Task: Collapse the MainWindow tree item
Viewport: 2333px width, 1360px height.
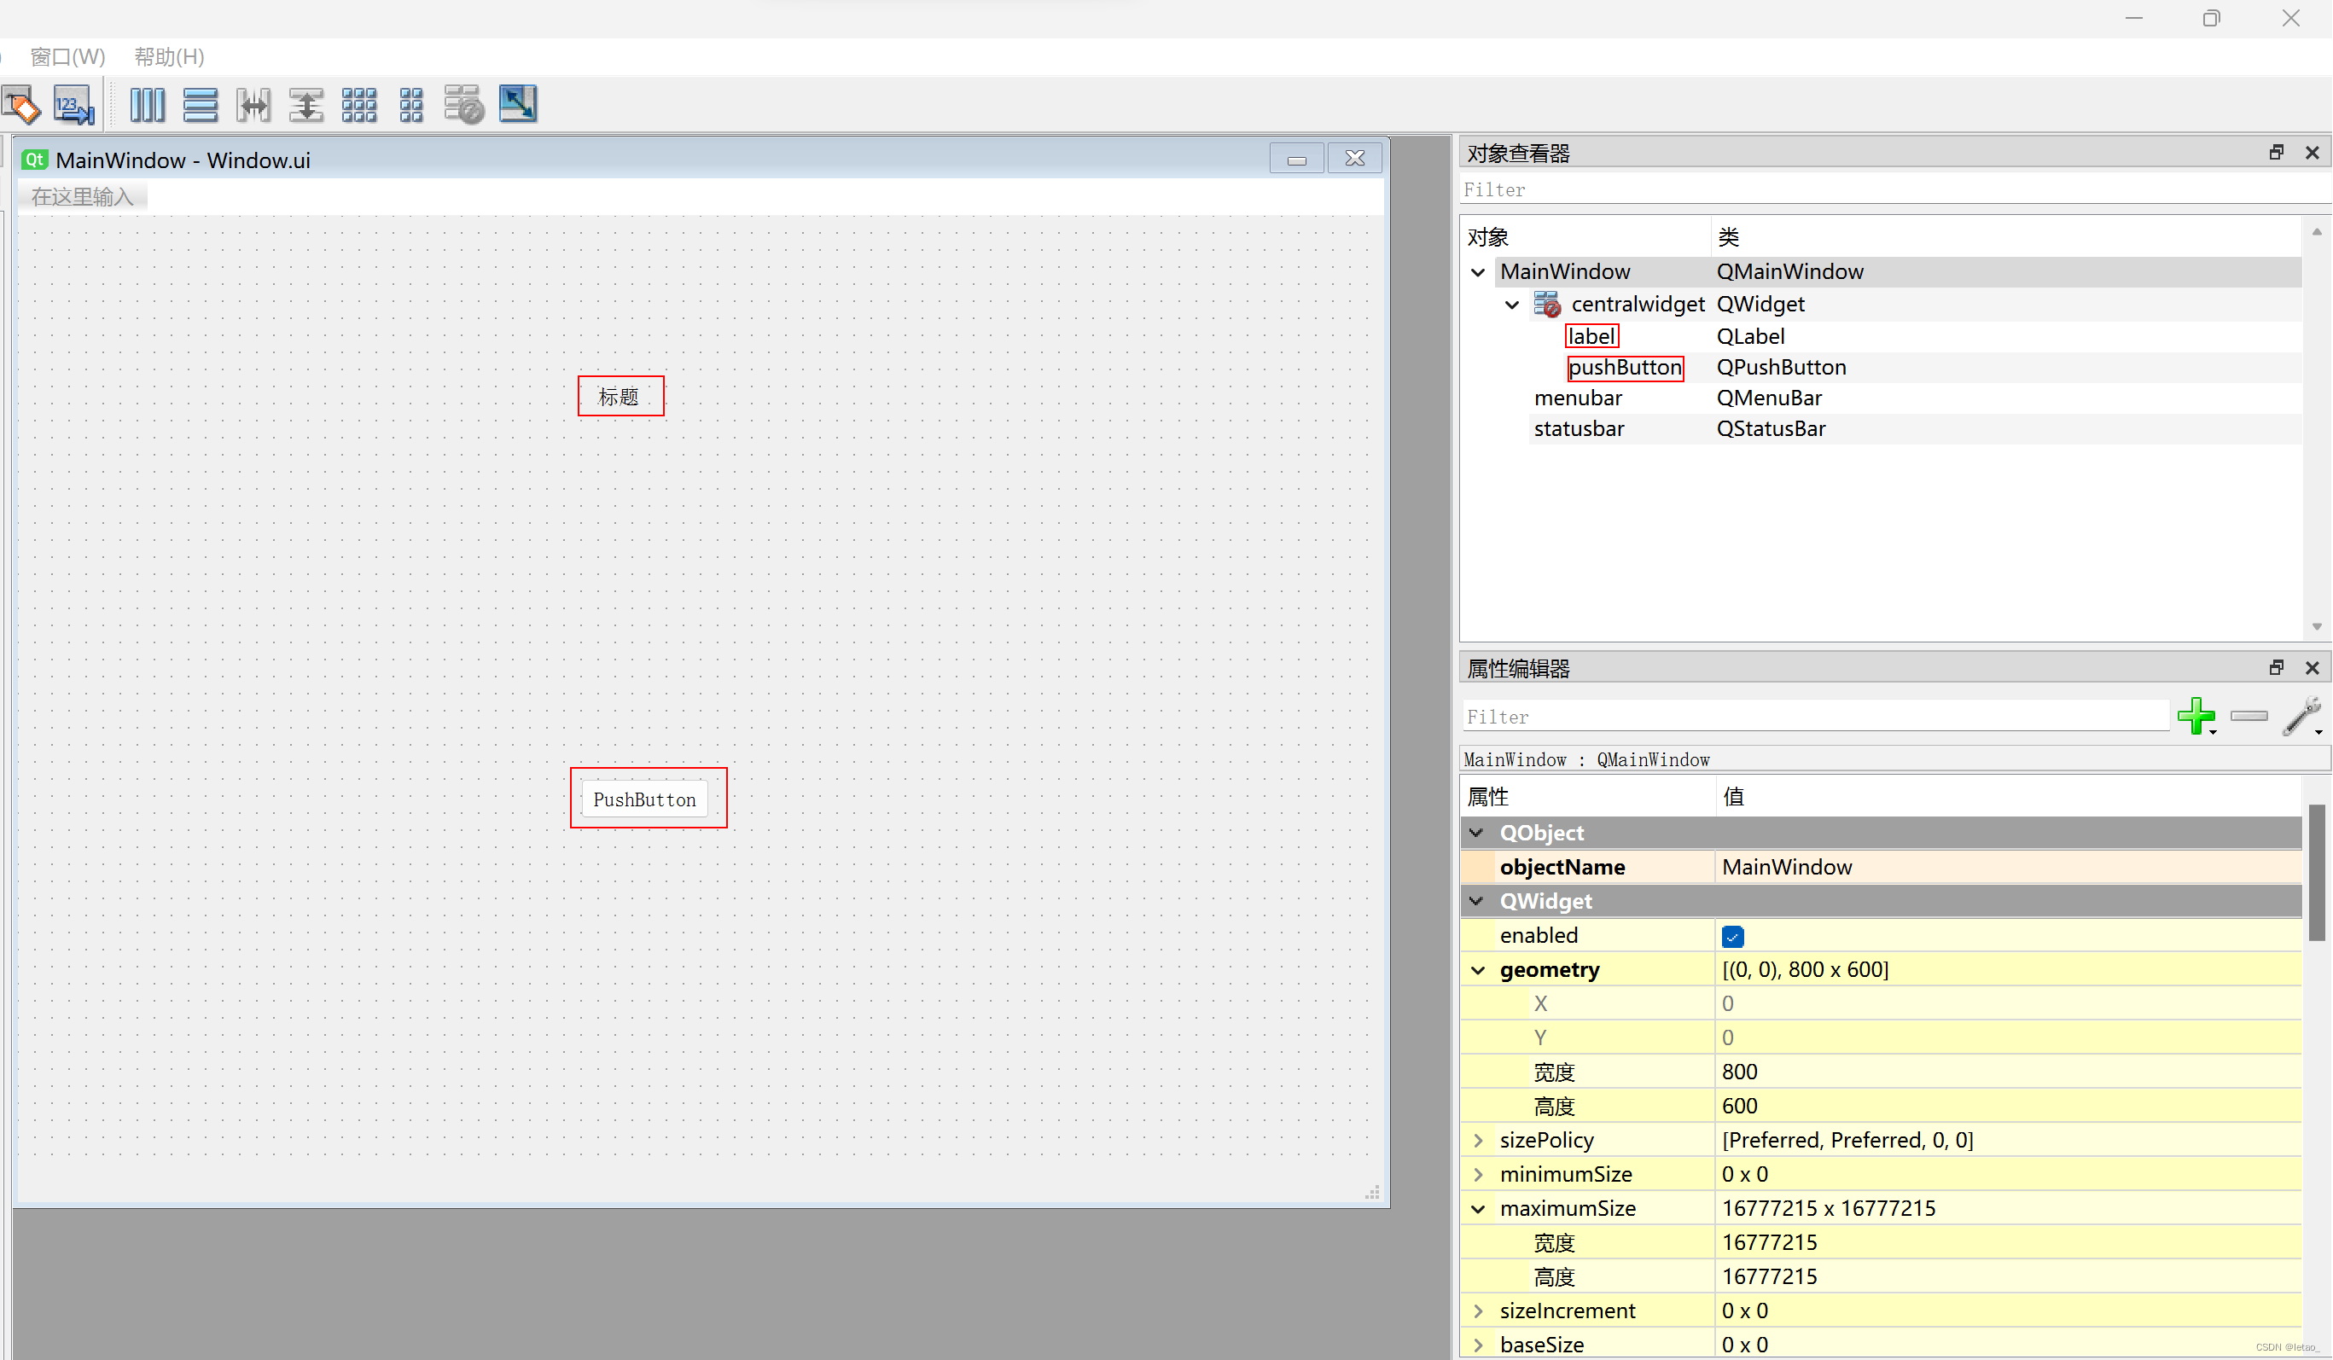Action: pyautogui.click(x=1478, y=271)
